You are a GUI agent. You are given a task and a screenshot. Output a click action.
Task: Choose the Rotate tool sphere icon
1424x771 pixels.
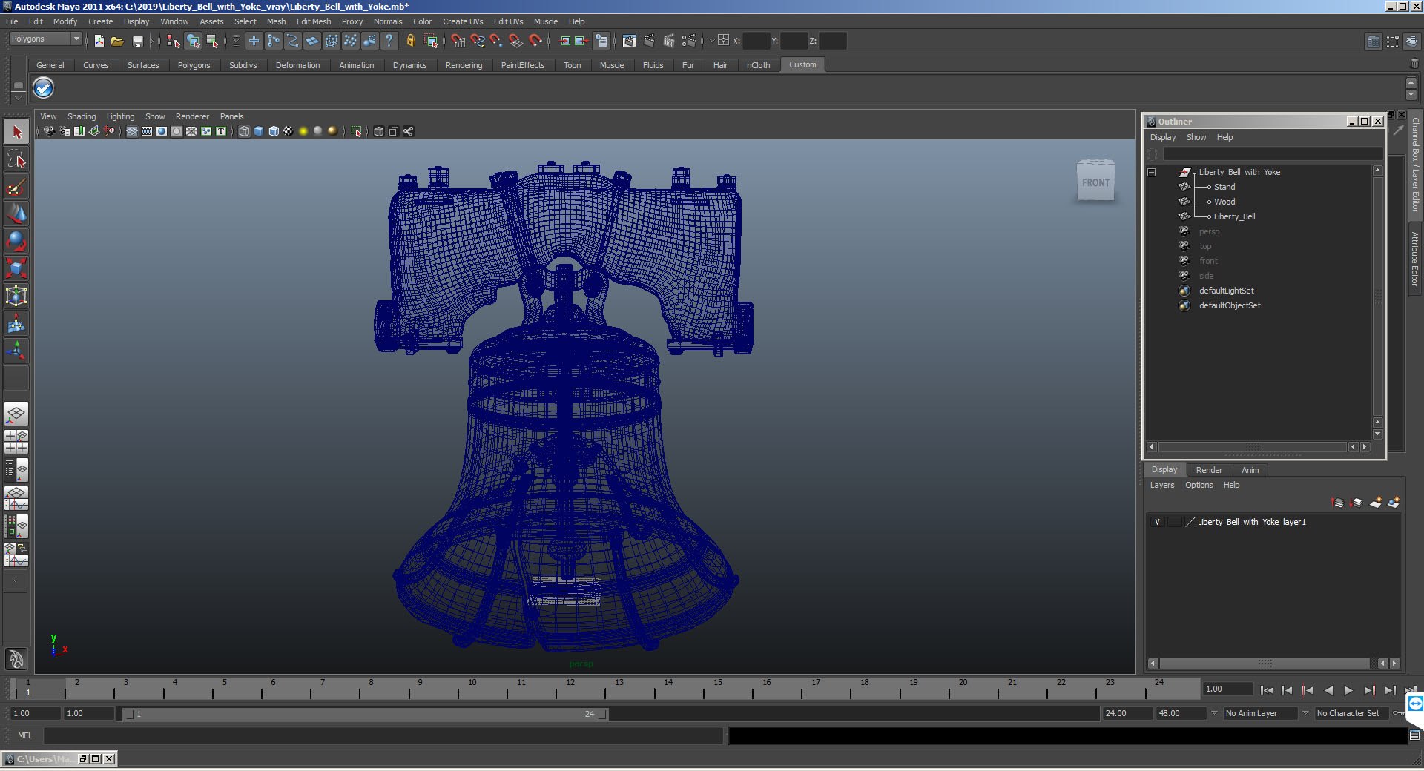(x=16, y=241)
